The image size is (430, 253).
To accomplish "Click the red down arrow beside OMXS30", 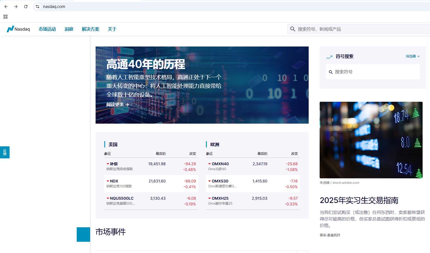I will [x=210, y=181].
